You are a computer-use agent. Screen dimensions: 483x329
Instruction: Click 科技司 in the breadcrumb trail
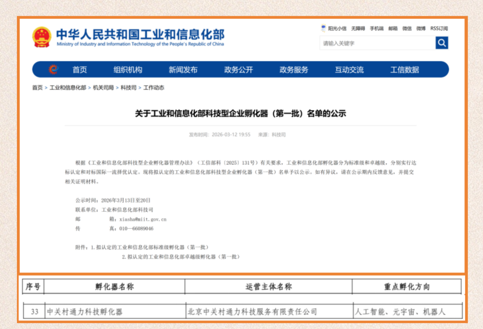coord(128,88)
